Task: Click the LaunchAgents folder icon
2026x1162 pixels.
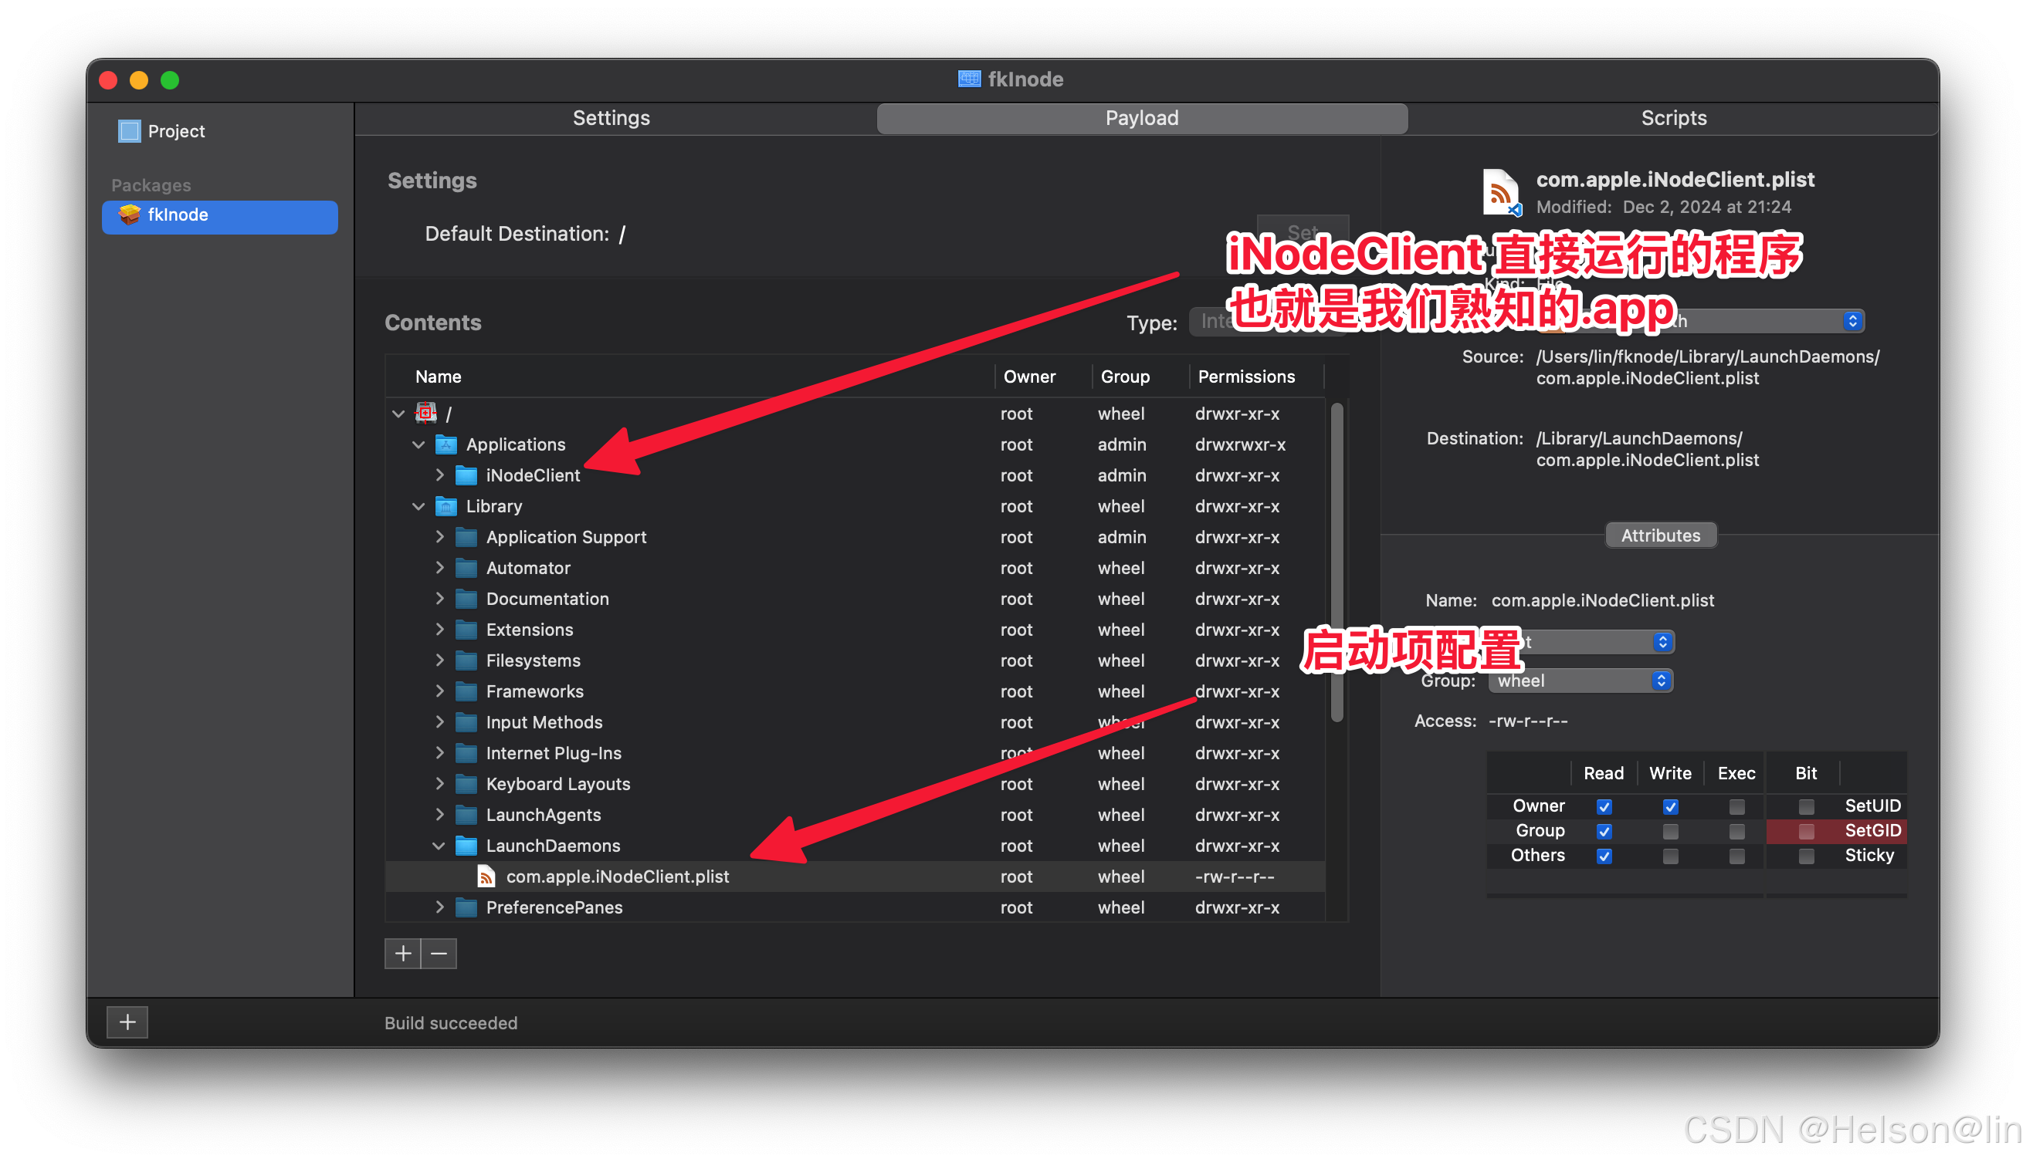Action: [466, 815]
